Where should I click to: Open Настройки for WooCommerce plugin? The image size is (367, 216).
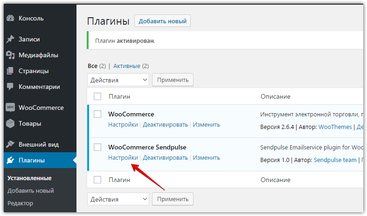pyautogui.click(x=123, y=125)
